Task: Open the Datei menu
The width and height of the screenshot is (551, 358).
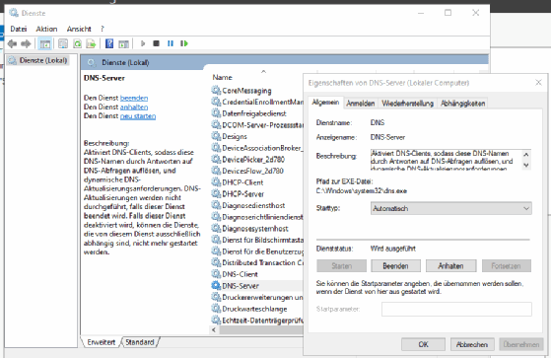Action: 19,29
